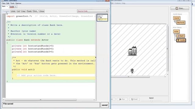The height and width of the screenshot is (109, 195).
Task: Click the Share... button in Greenfoot
Action: coord(180,8)
